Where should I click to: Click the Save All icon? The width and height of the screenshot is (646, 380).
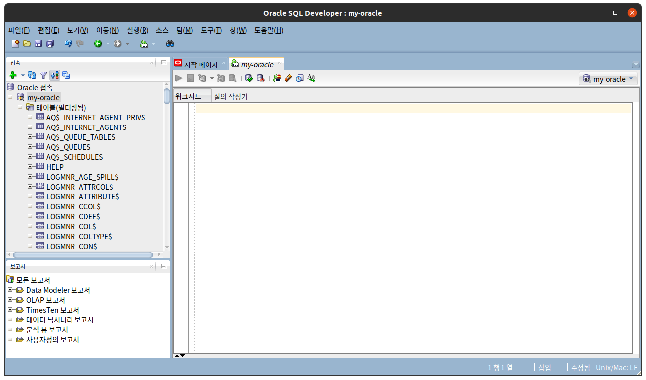pyautogui.click(x=50, y=44)
